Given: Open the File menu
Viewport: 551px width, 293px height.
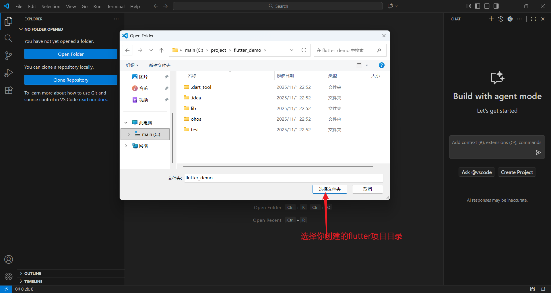Looking at the screenshot, I should click(x=19, y=6).
